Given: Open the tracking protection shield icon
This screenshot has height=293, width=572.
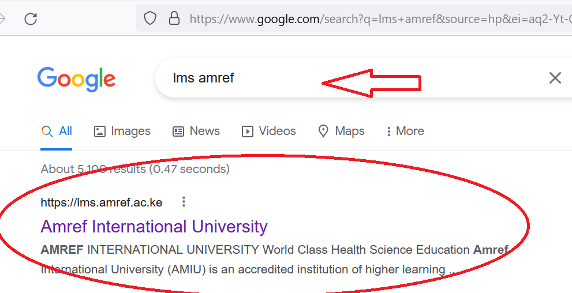Looking at the screenshot, I should point(150,18).
